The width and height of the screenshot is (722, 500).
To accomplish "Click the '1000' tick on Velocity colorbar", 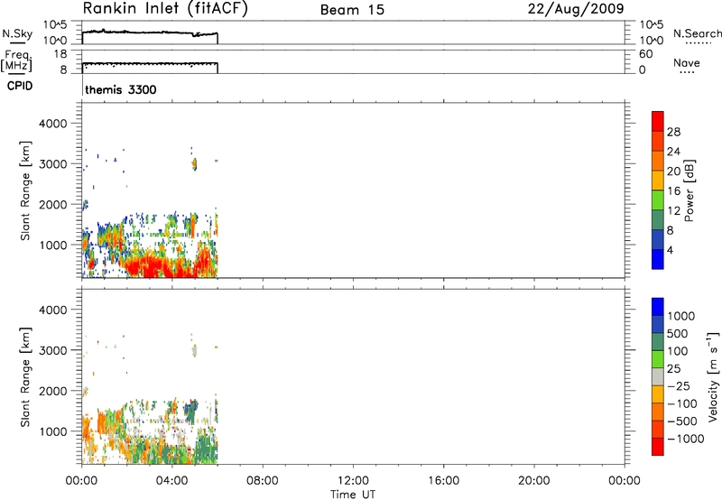I will point(681,316).
